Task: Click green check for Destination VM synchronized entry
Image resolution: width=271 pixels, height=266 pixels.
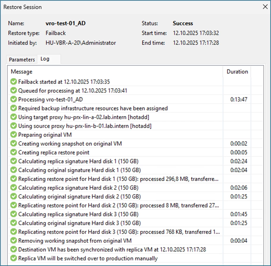Action: click(13, 250)
